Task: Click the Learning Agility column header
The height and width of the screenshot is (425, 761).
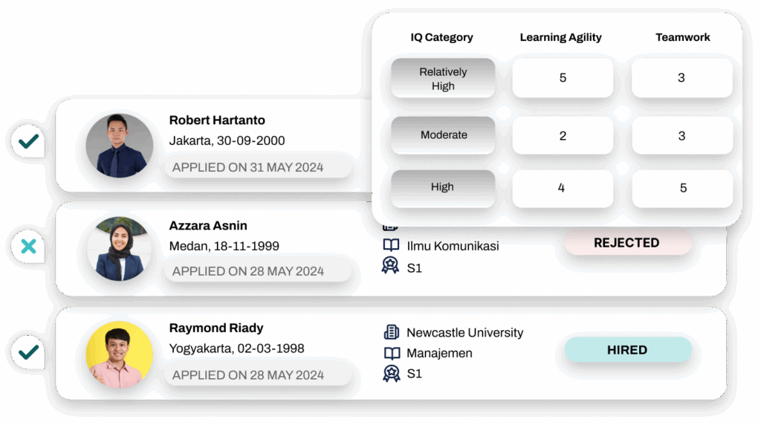Action: pos(560,37)
